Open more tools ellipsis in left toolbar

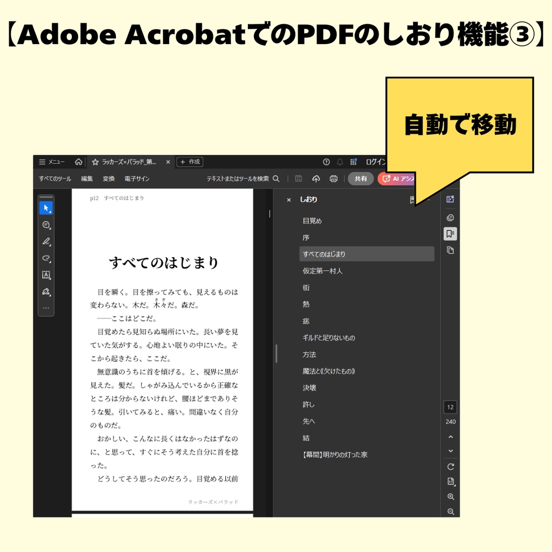tap(46, 308)
